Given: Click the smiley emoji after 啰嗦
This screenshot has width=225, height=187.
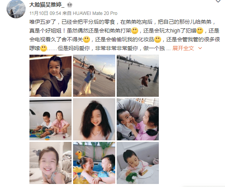Looking at the screenshot, I should (44, 48).
